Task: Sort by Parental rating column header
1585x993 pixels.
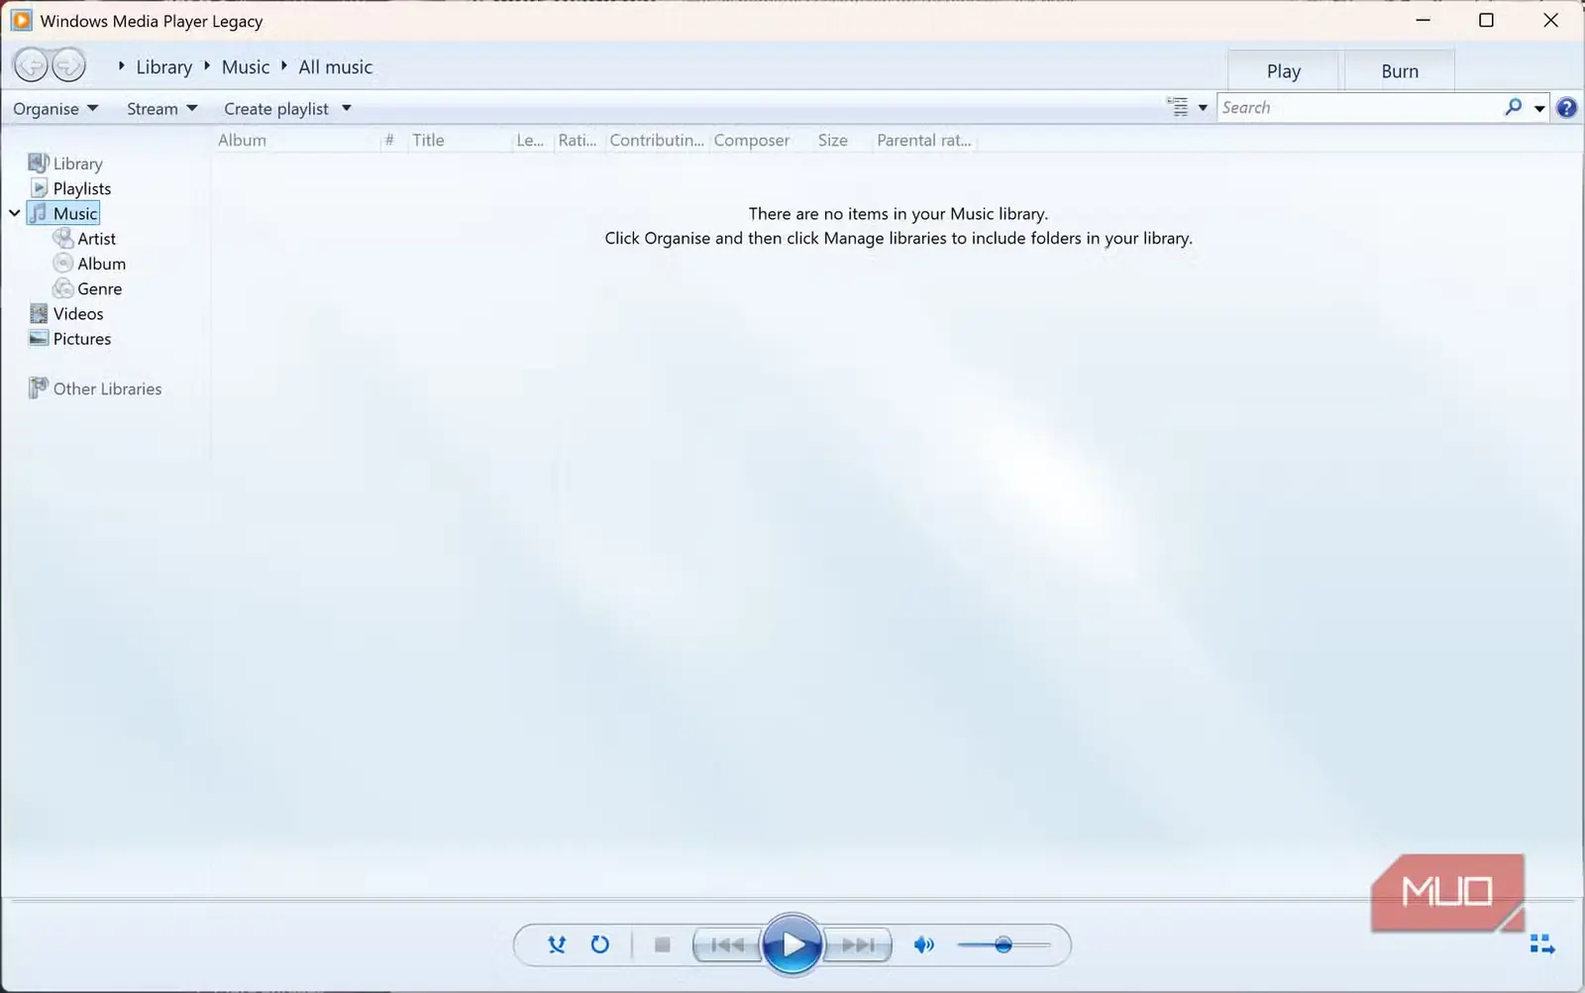Action: click(x=924, y=141)
